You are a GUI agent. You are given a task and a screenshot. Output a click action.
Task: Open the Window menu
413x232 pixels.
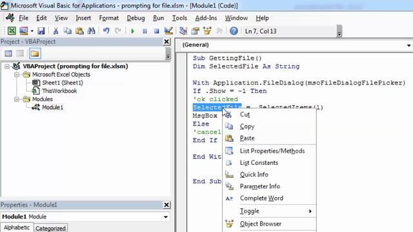236,18
